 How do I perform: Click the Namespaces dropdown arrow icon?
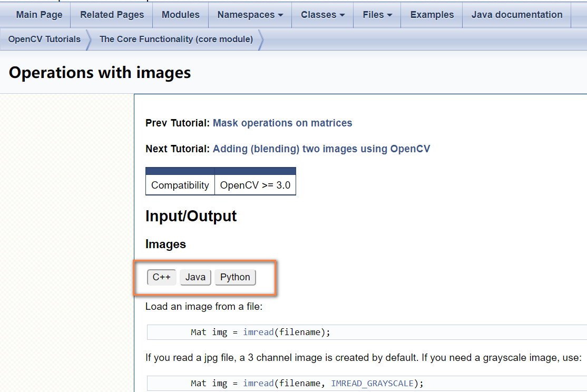(x=280, y=15)
